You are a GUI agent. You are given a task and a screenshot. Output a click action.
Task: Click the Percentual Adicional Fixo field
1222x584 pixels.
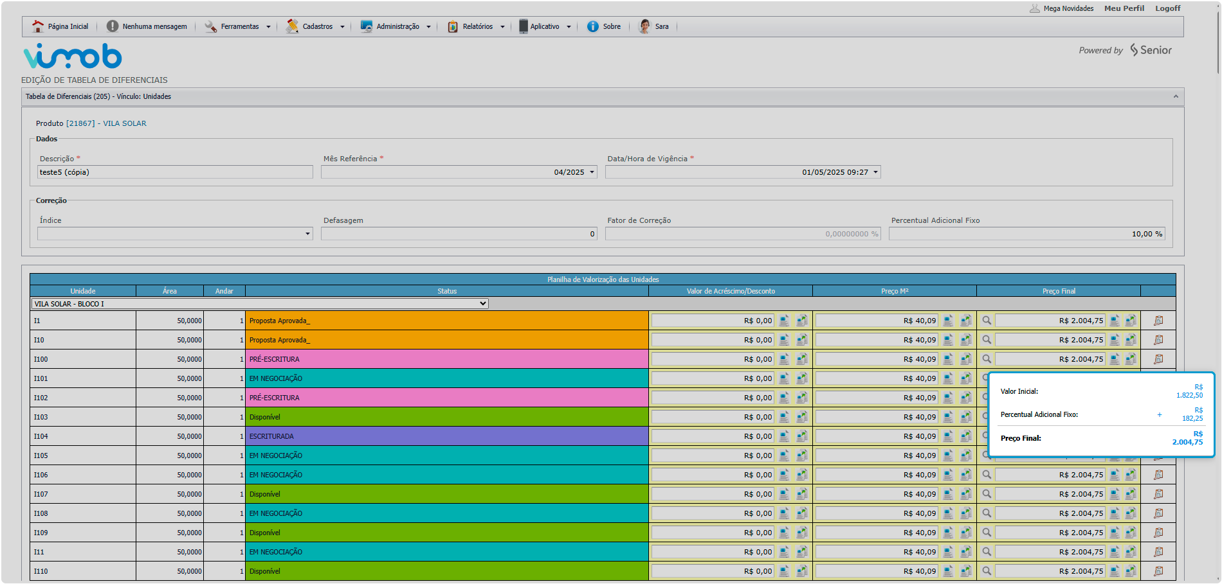click(1026, 234)
